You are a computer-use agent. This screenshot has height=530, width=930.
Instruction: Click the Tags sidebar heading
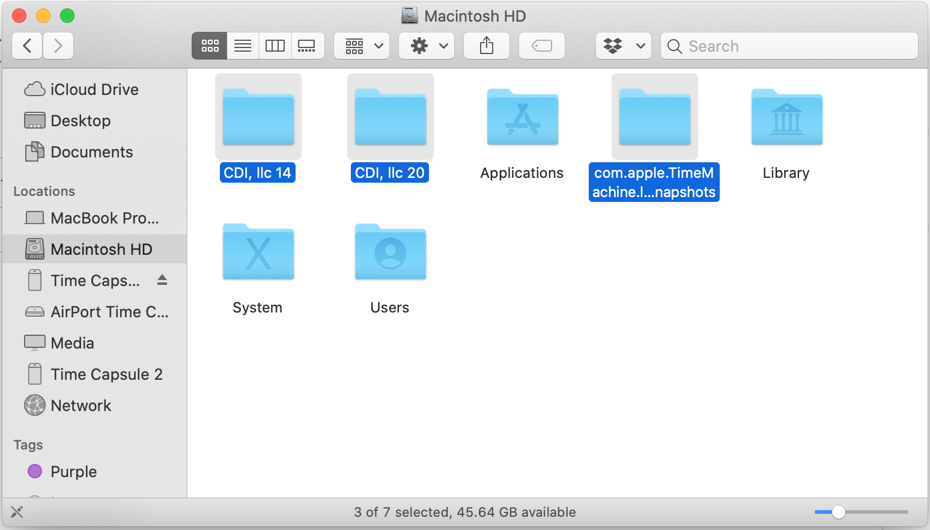click(28, 445)
